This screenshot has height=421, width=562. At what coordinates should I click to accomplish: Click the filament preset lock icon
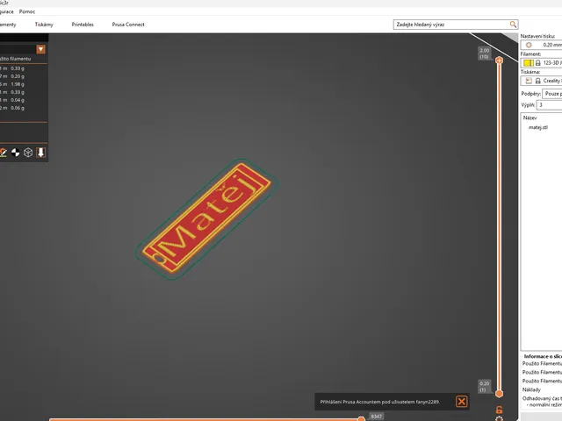[x=537, y=63]
